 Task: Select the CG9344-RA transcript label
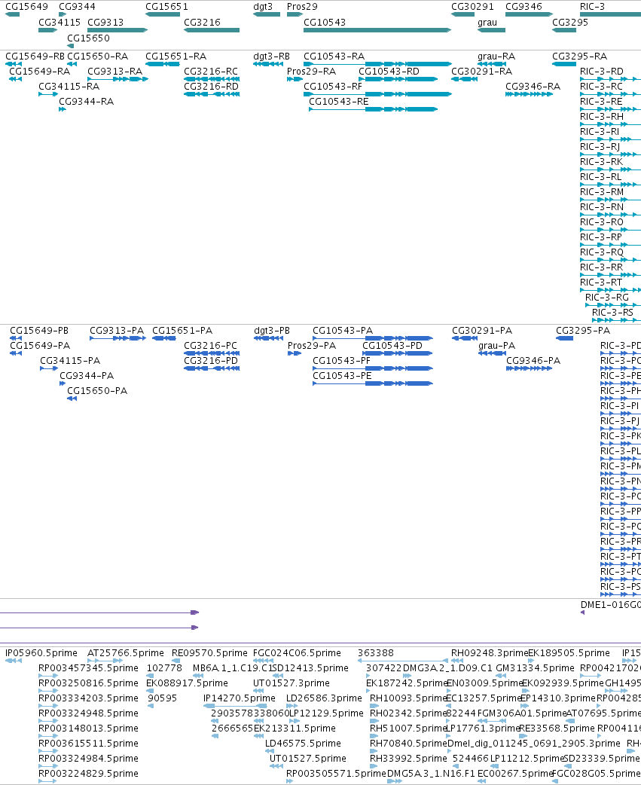click(86, 101)
